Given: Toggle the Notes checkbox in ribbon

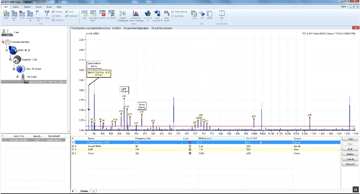Looking at the screenshot, I should 53,15.
